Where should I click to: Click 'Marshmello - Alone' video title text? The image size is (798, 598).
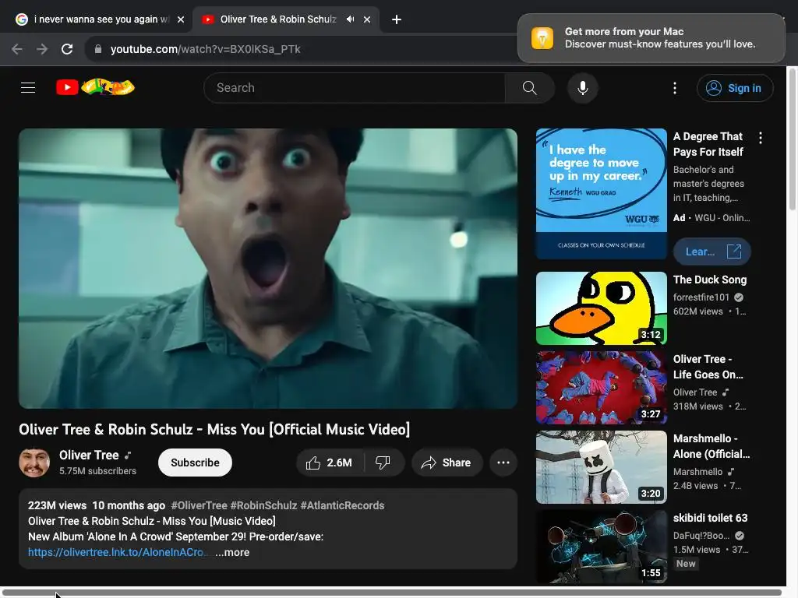[x=711, y=446]
